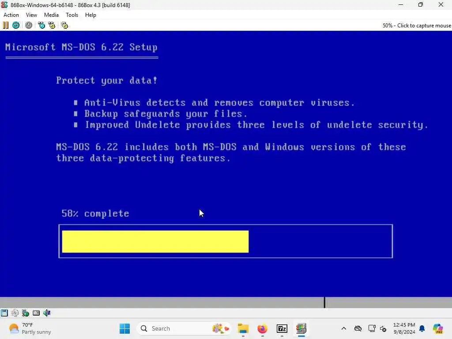Open the Tools menu
Viewport: 452px width, 339px height.
pyautogui.click(x=72, y=15)
